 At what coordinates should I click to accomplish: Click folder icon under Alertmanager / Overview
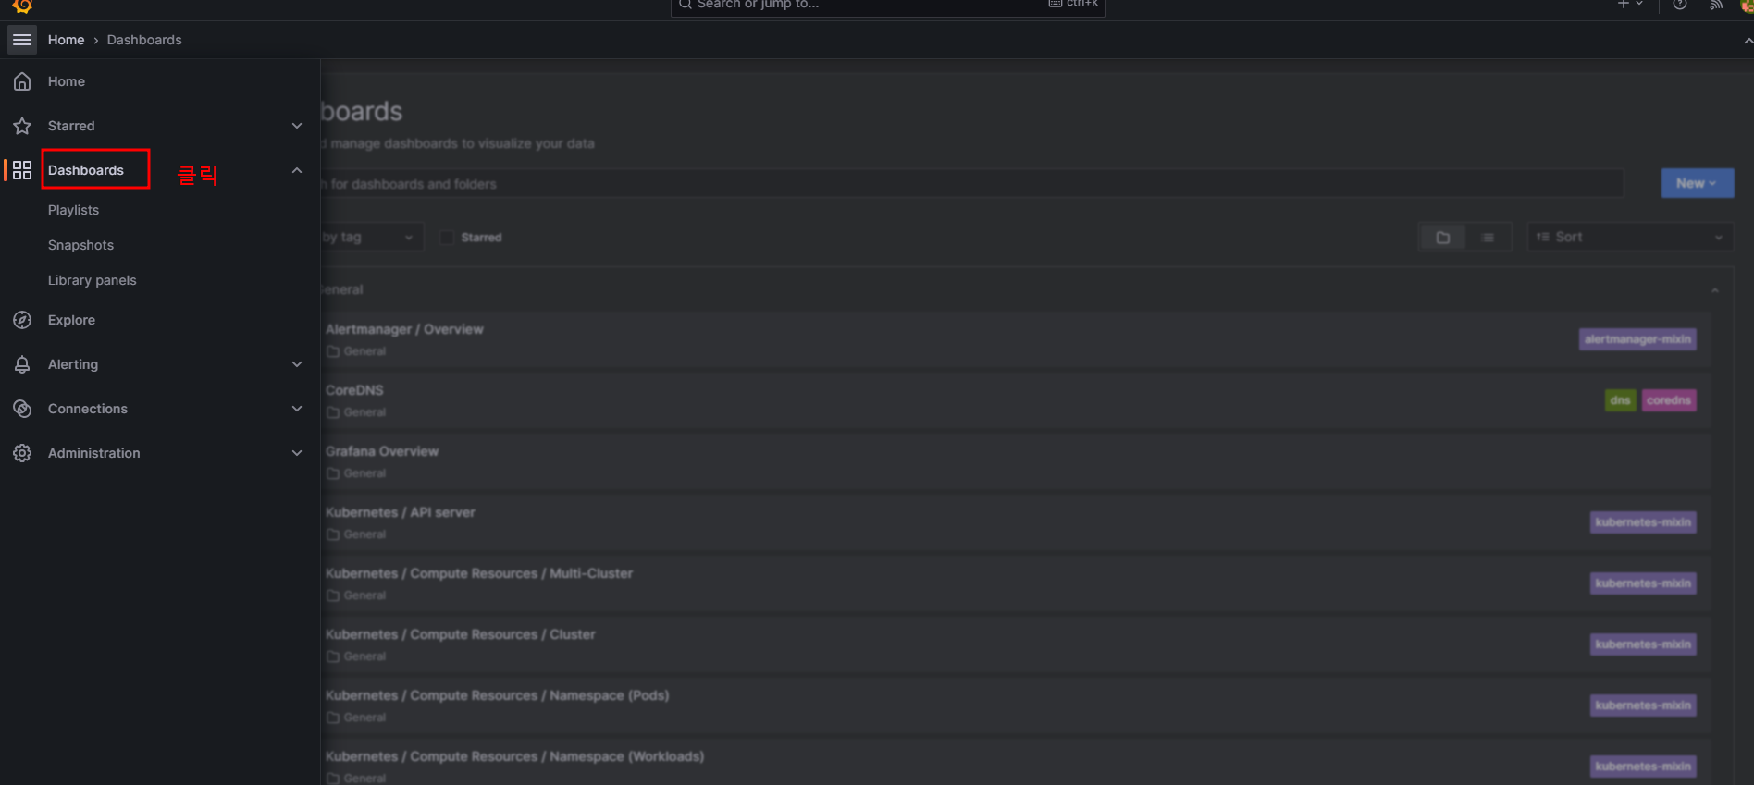pos(333,351)
